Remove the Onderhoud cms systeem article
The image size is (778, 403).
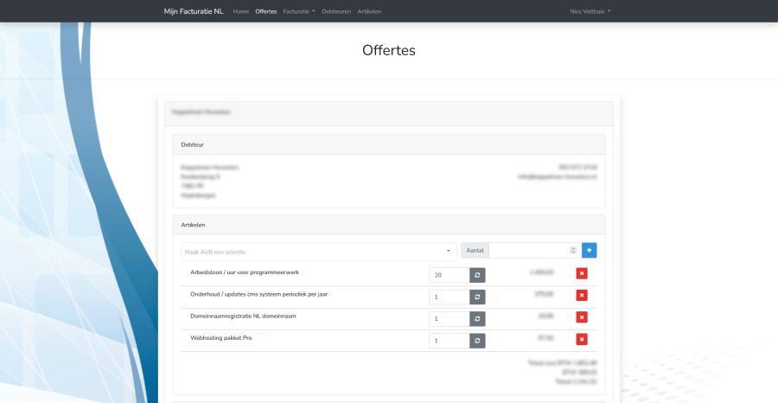click(583, 297)
